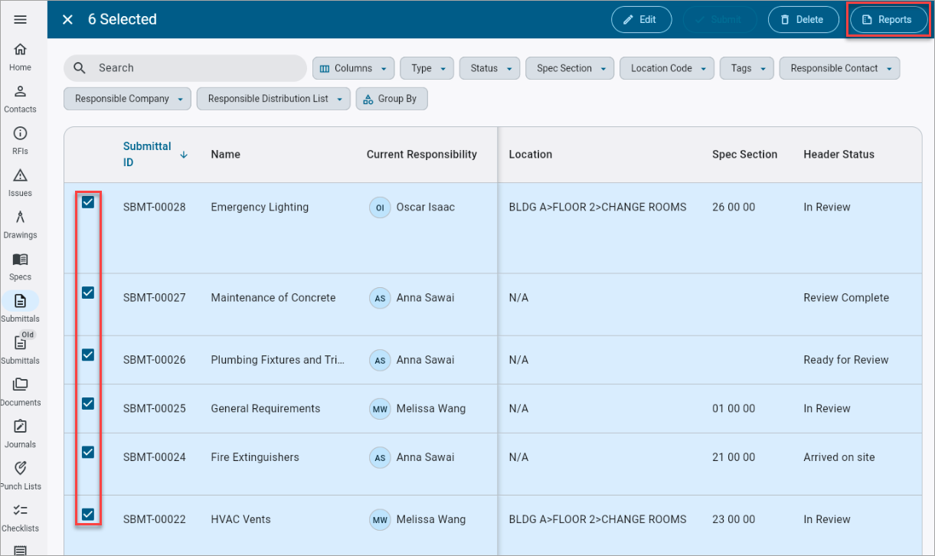Click Oscar Isaac OI avatar

[380, 208]
